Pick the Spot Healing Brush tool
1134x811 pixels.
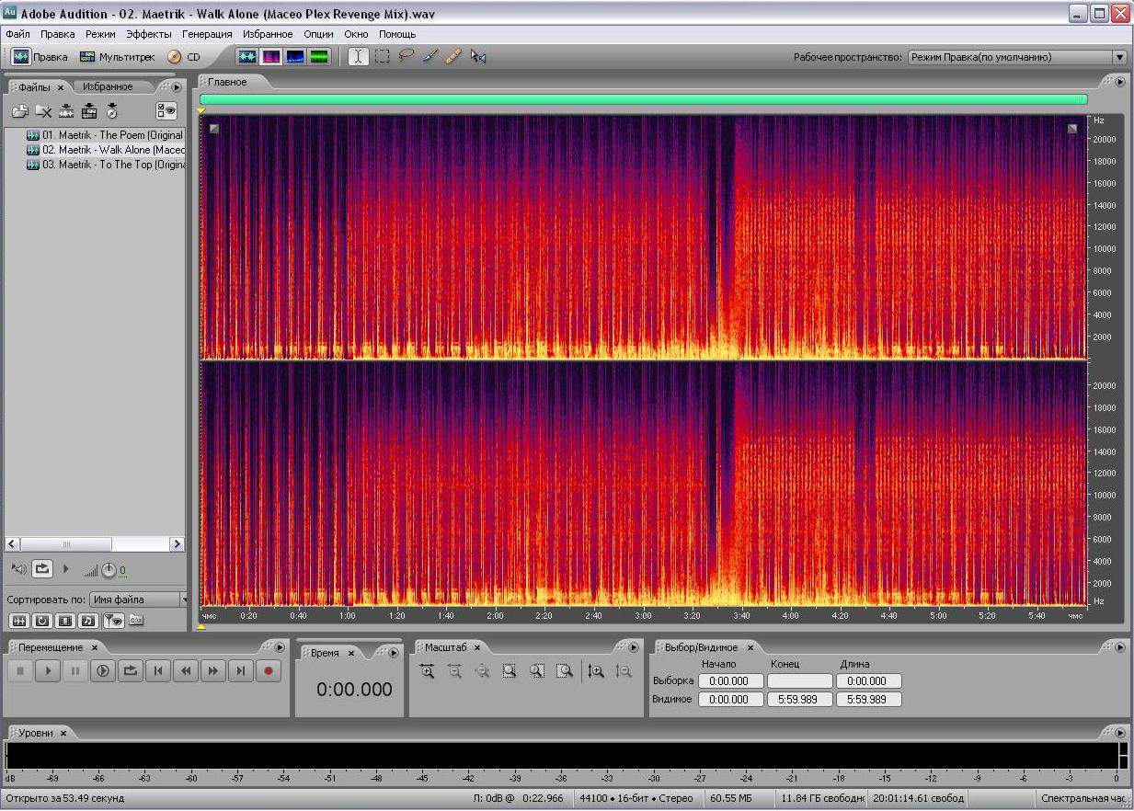[453, 56]
